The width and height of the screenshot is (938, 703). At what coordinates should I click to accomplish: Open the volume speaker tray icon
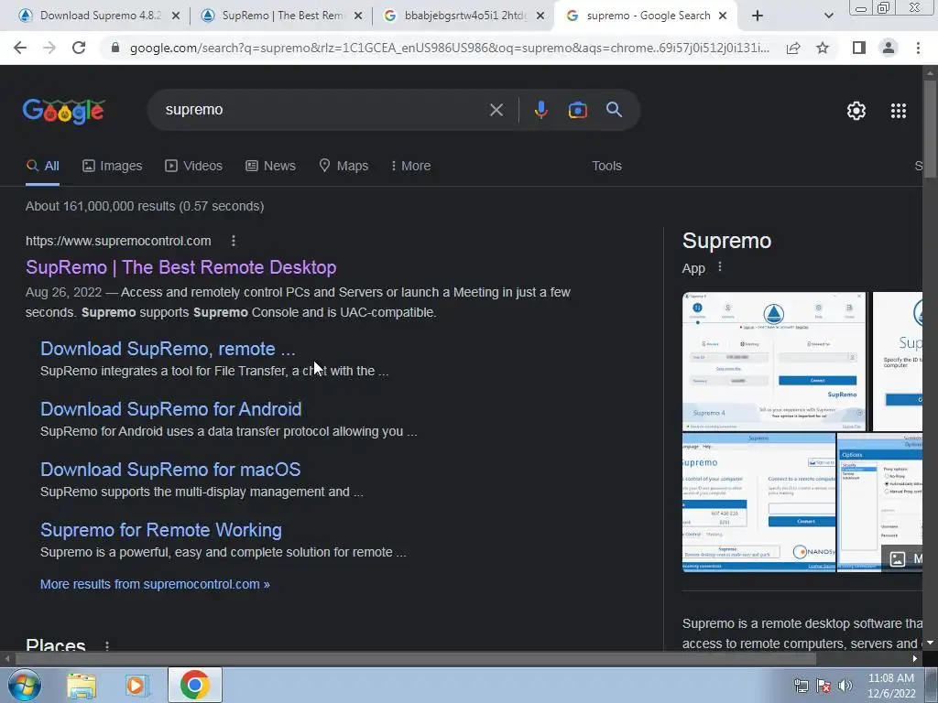click(x=845, y=686)
